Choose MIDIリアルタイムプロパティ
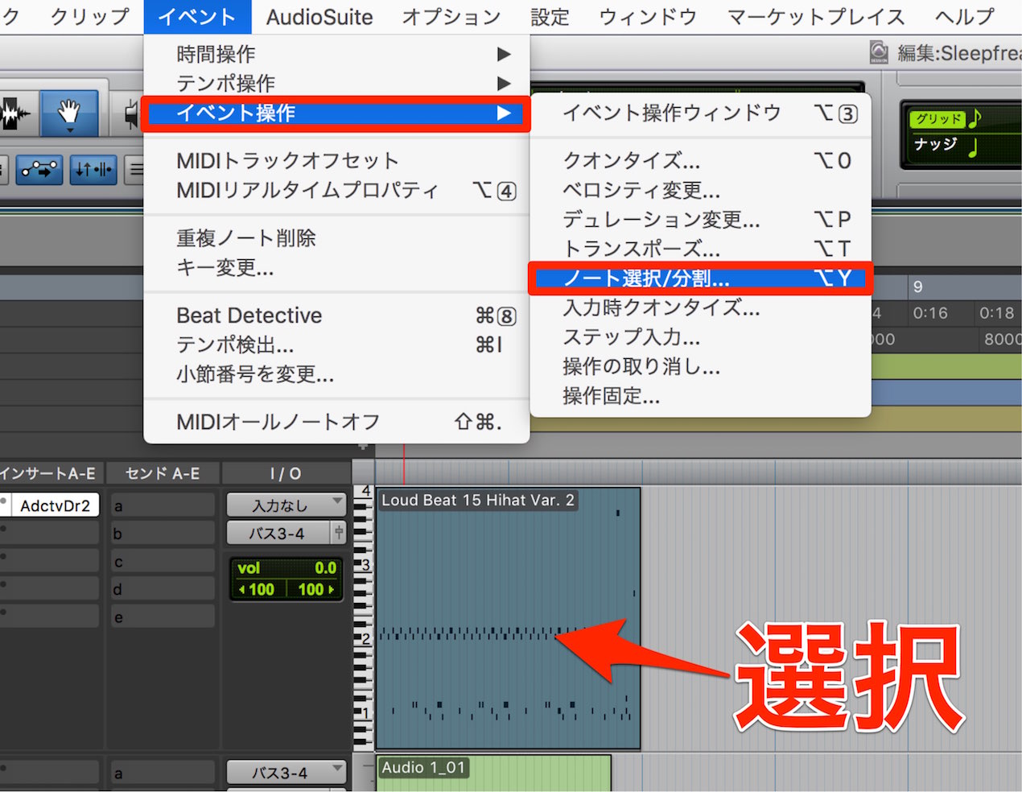The height and width of the screenshot is (792, 1022). pyautogui.click(x=336, y=191)
